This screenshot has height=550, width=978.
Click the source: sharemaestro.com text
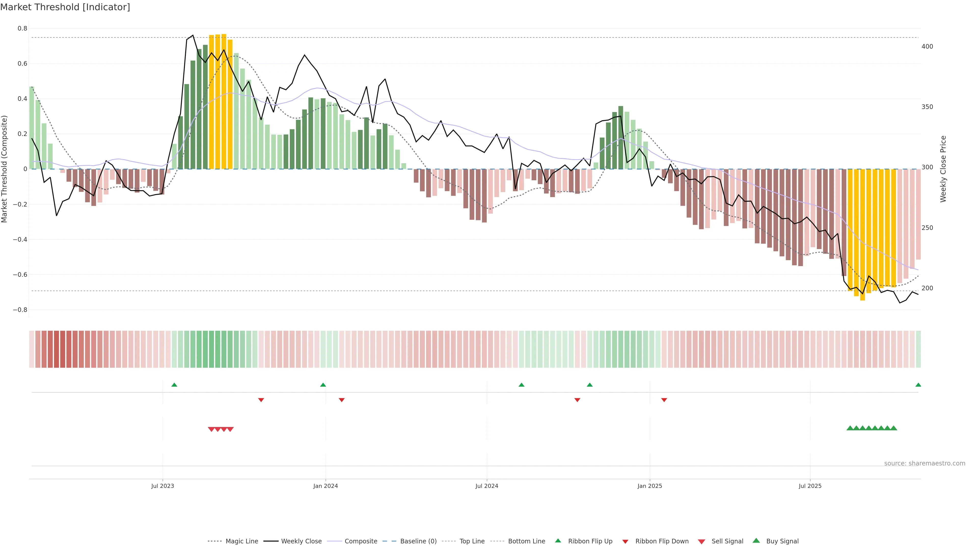925,463
